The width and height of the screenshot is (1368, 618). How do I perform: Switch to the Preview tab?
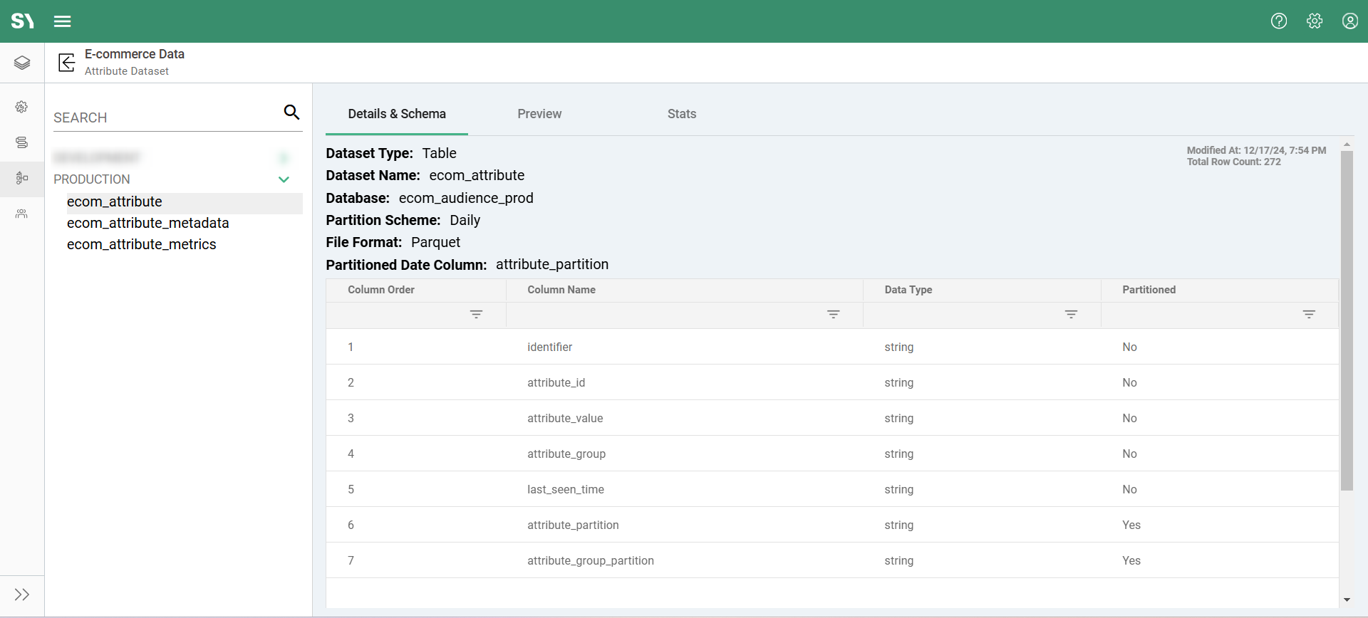539,114
